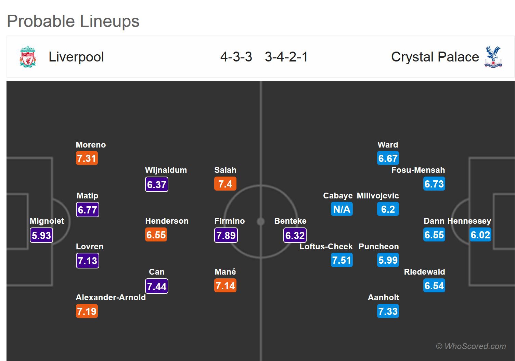
Task: Click Salah's 7.4 rating badge
Action: pos(225,184)
